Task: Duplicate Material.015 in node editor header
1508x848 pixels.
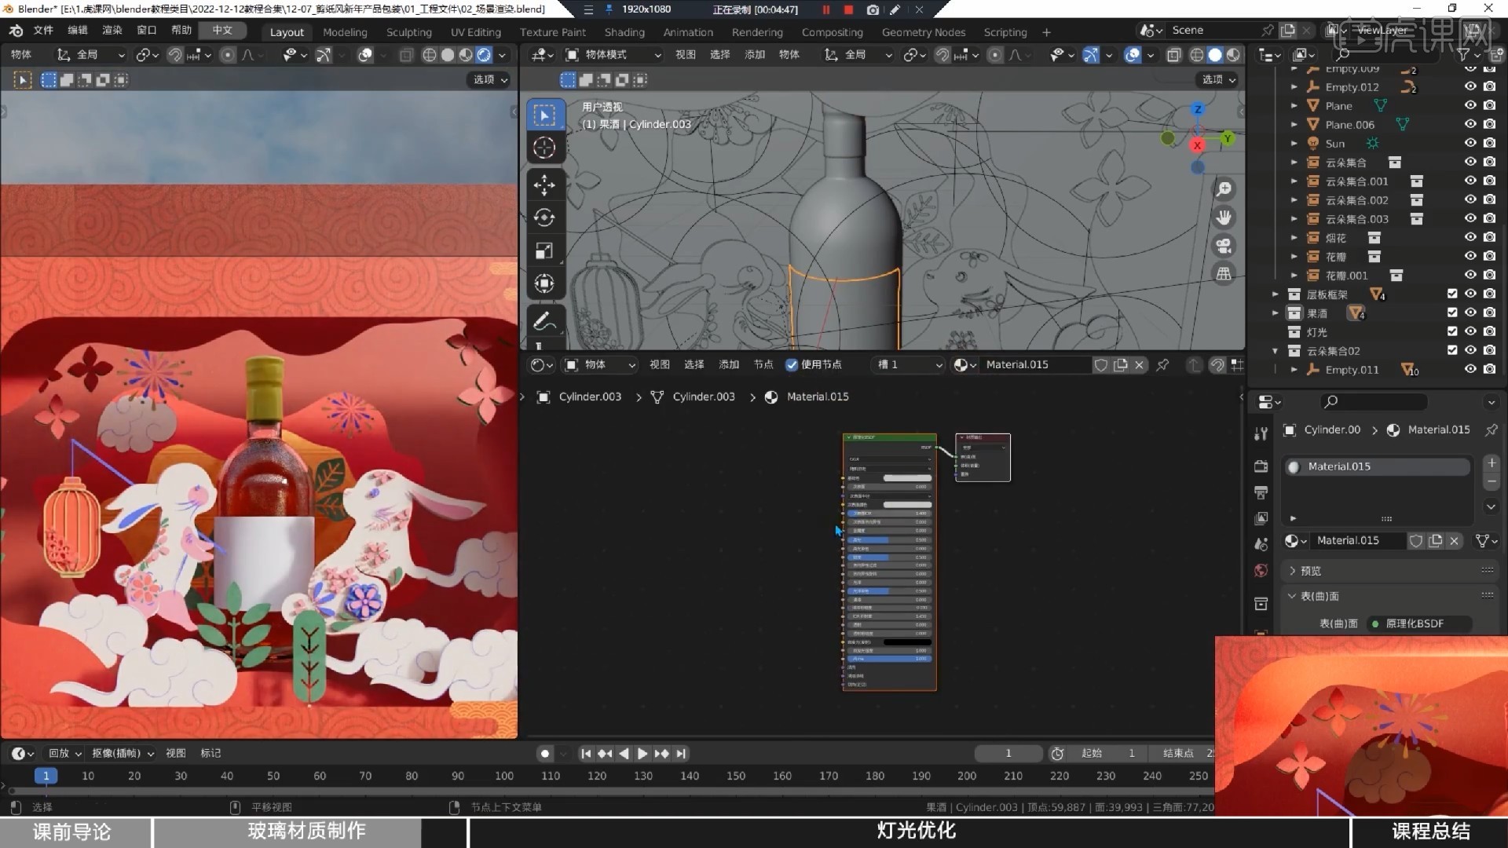Action: [x=1121, y=364]
